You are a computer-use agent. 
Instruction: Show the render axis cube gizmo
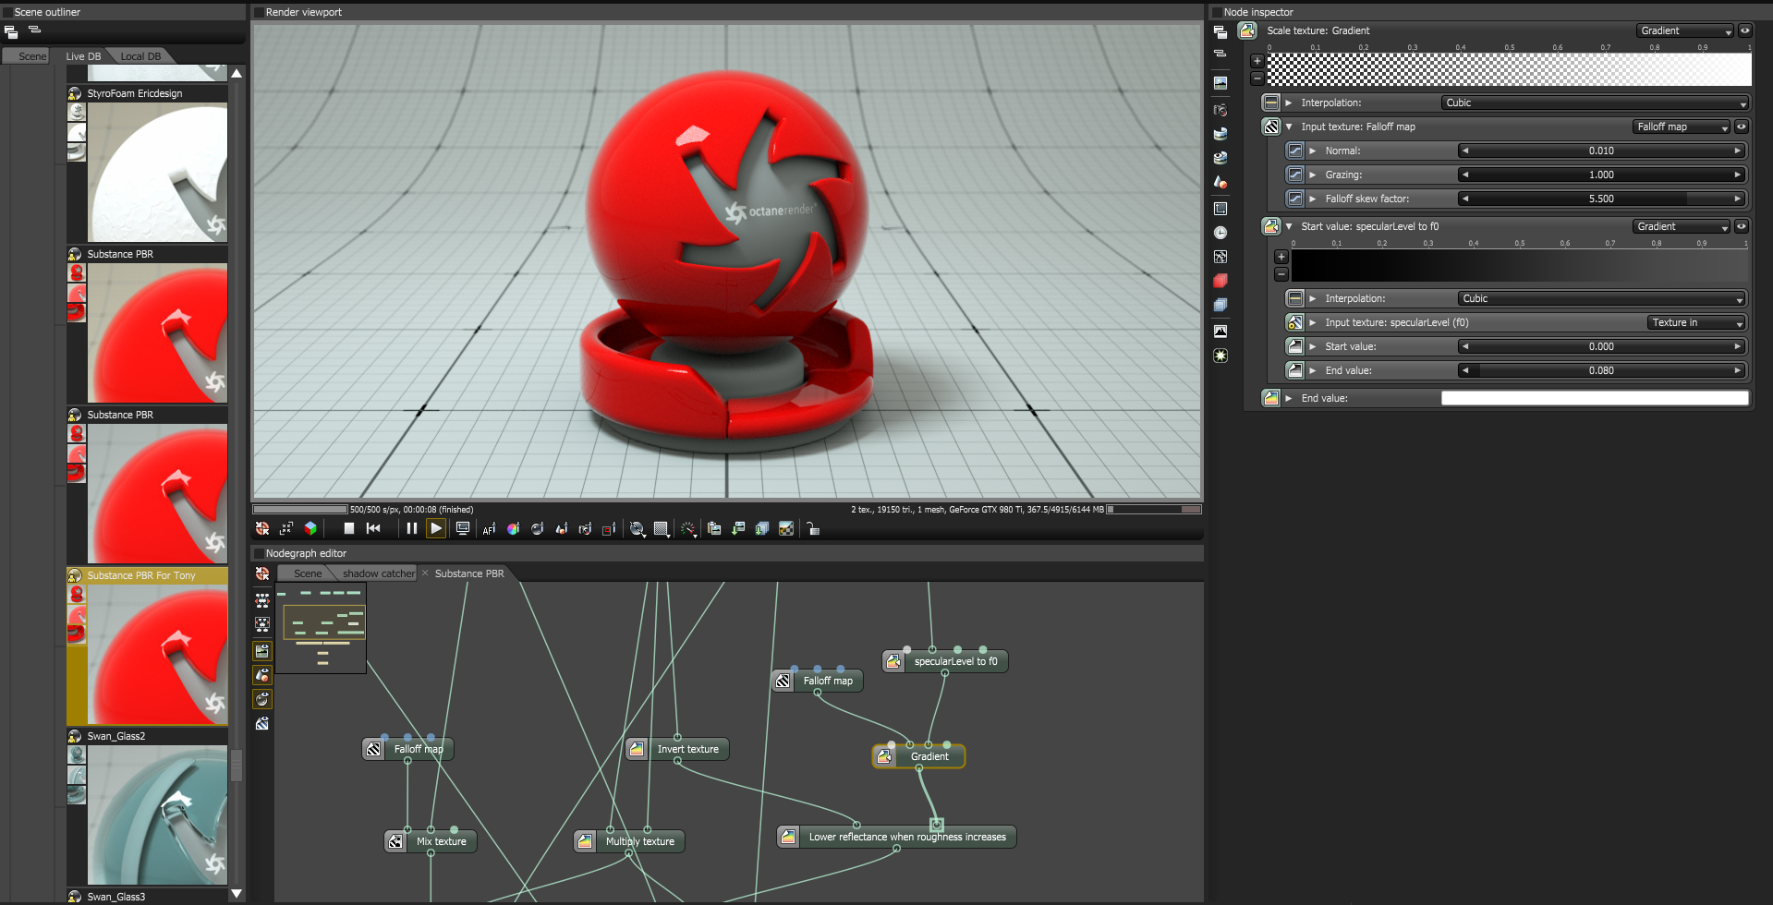pyautogui.click(x=310, y=528)
